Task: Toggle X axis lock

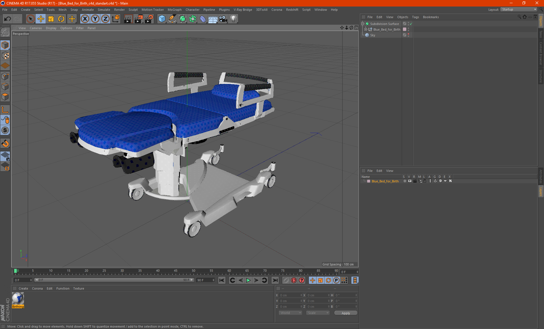Action: [85, 19]
